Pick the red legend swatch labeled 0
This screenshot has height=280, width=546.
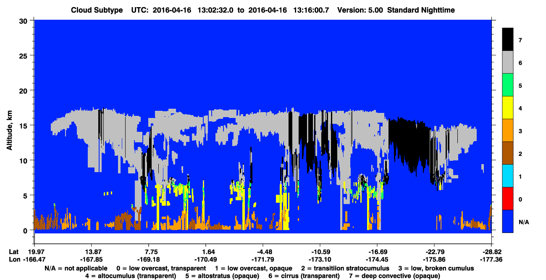coord(508,199)
